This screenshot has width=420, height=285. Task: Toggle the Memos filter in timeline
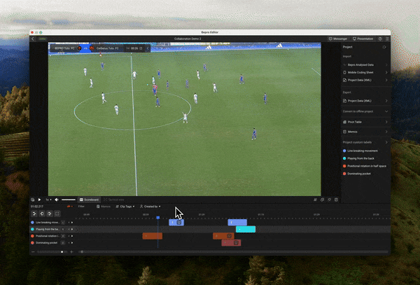pos(104,207)
